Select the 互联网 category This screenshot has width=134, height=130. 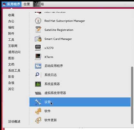(13, 46)
